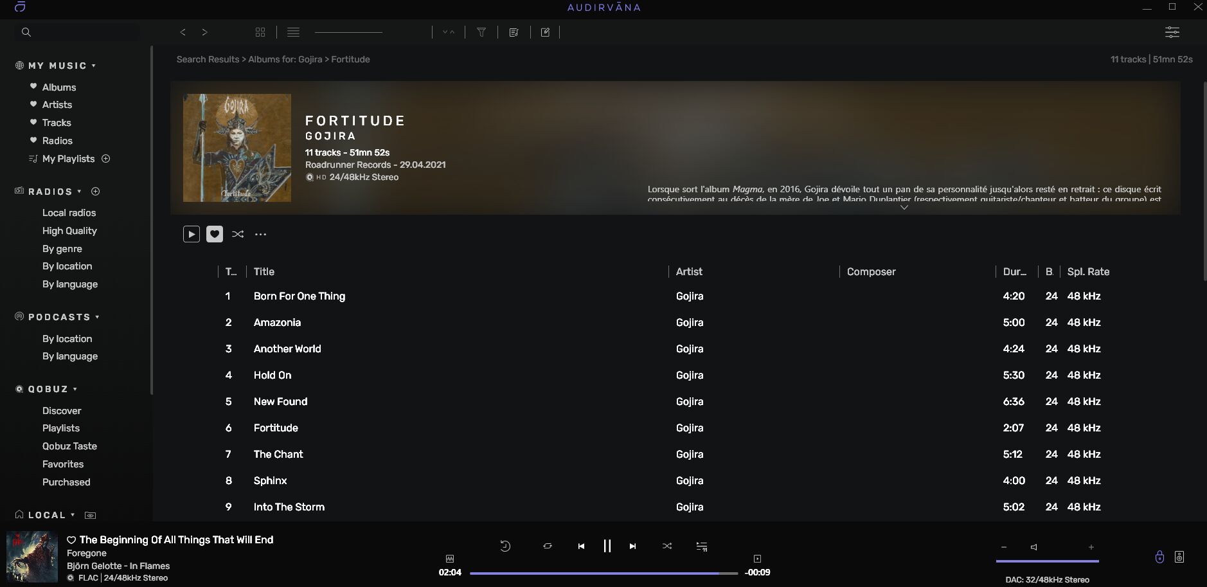The image size is (1207, 587).
Task: Adjust the thumbnail size slider in toolbar
Action: coord(348,32)
